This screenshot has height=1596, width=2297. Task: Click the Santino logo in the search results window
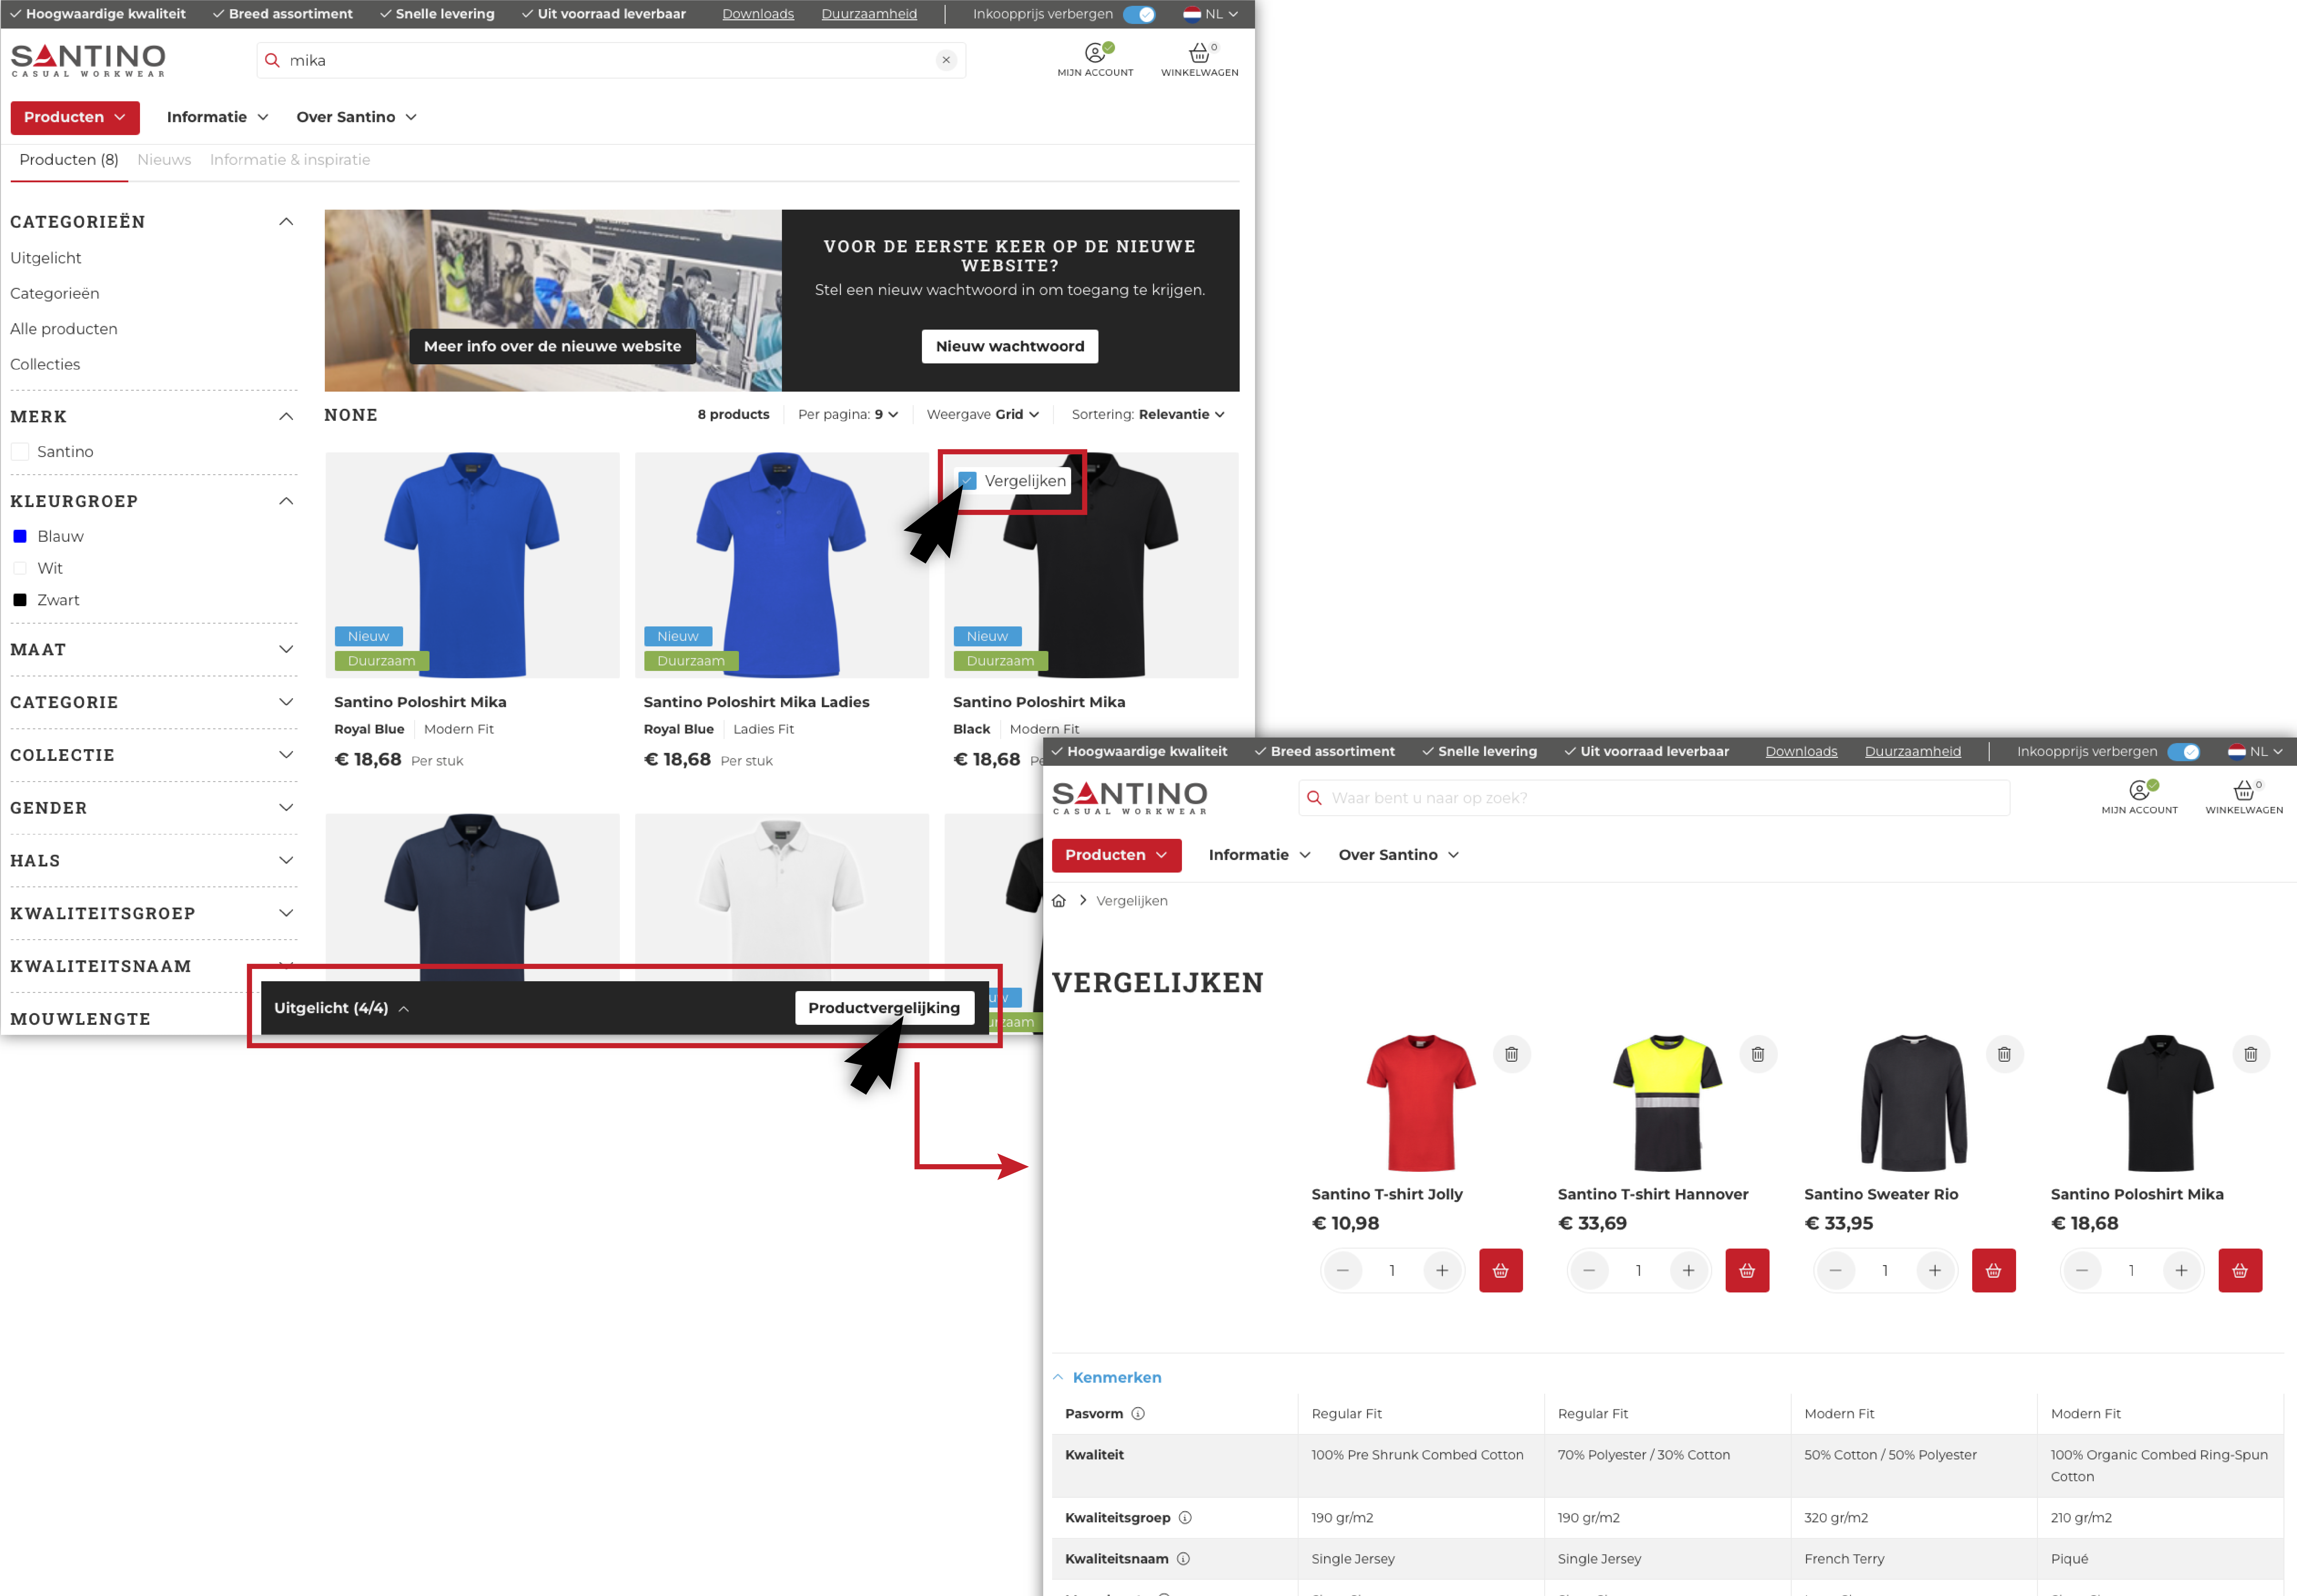pos(88,60)
